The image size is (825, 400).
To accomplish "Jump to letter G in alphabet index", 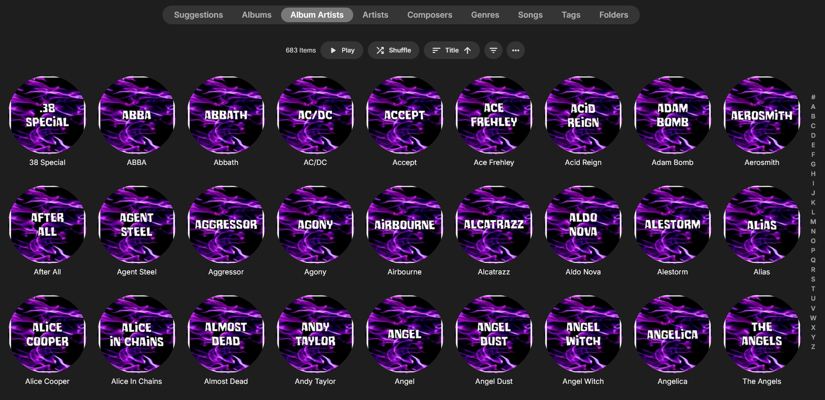I will point(813,164).
